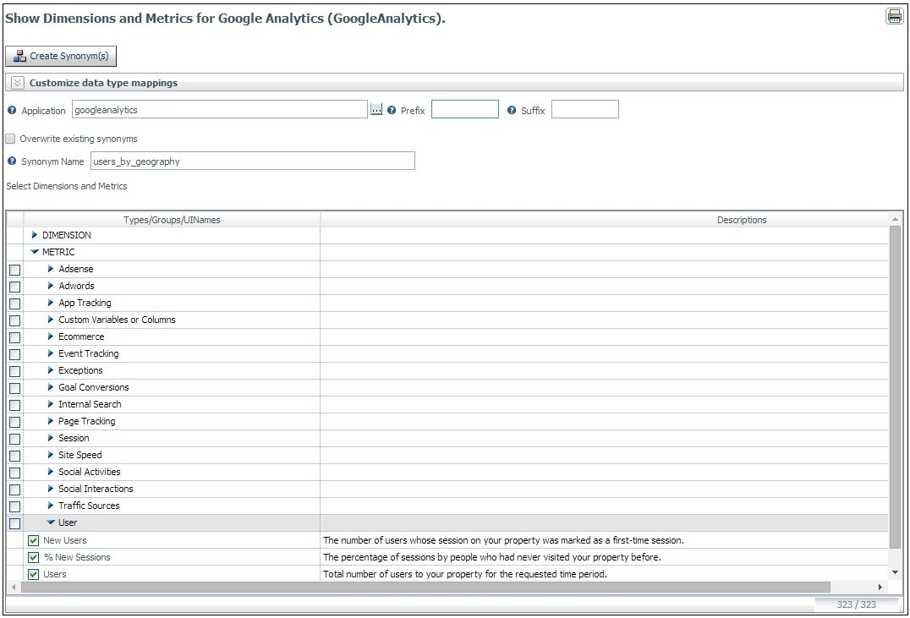
Task: Expand the Goal Conversions group
Action: [x=51, y=386]
